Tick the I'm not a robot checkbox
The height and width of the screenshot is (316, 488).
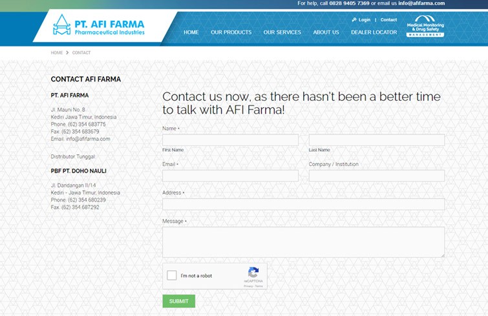(x=172, y=275)
